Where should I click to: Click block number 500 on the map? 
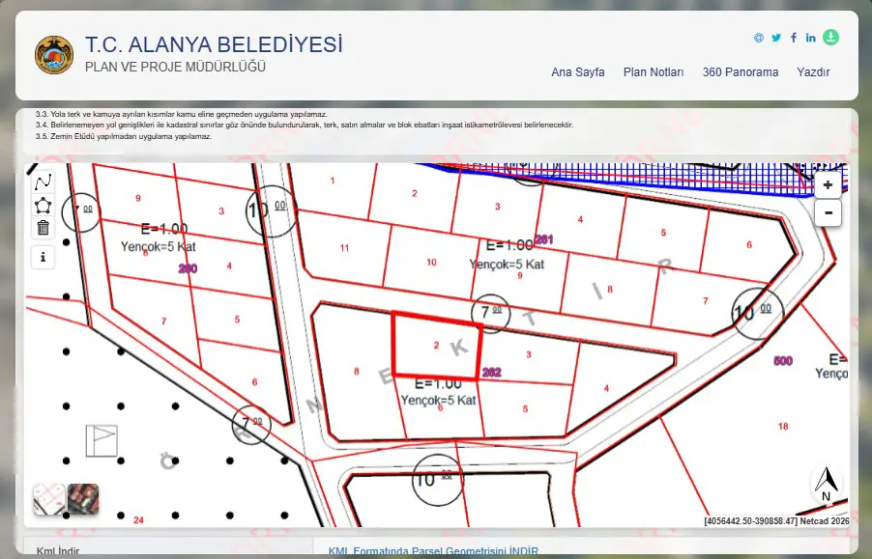click(x=783, y=361)
